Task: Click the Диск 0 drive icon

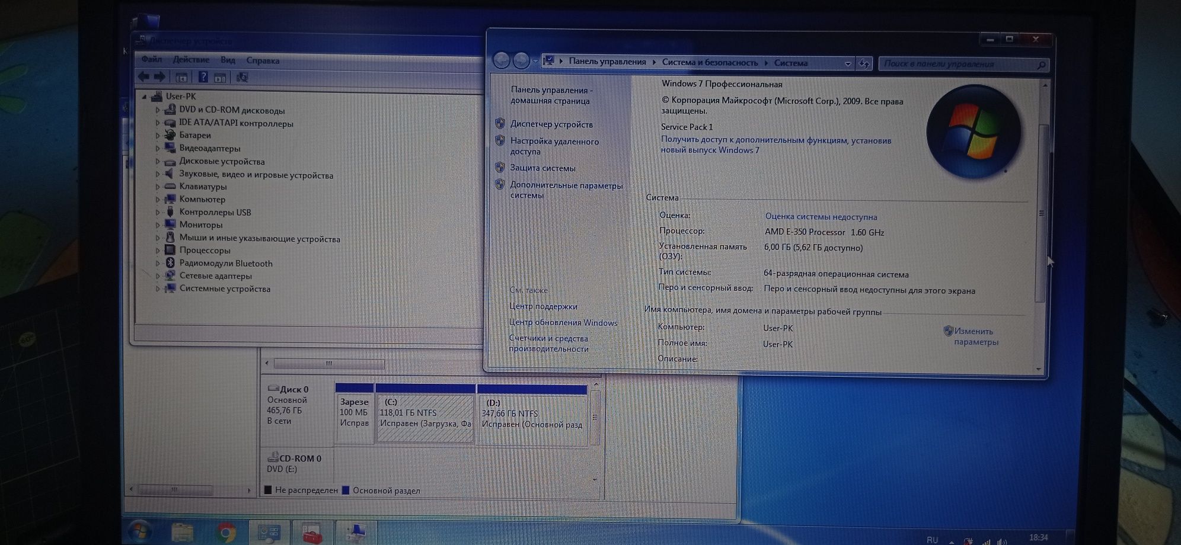Action: [x=273, y=389]
